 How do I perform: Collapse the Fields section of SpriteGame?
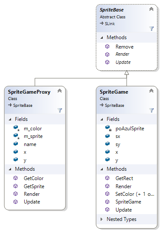[x=102, y=119]
